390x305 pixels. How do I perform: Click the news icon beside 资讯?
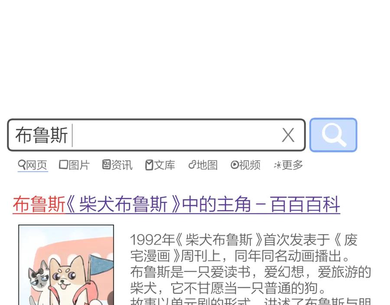(x=106, y=164)
